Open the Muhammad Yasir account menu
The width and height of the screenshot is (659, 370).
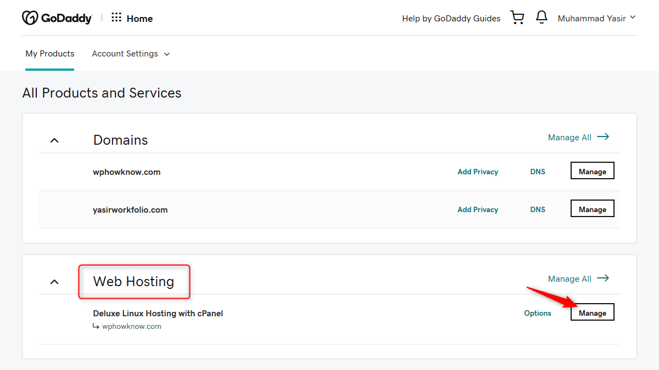tap(596, 18)
